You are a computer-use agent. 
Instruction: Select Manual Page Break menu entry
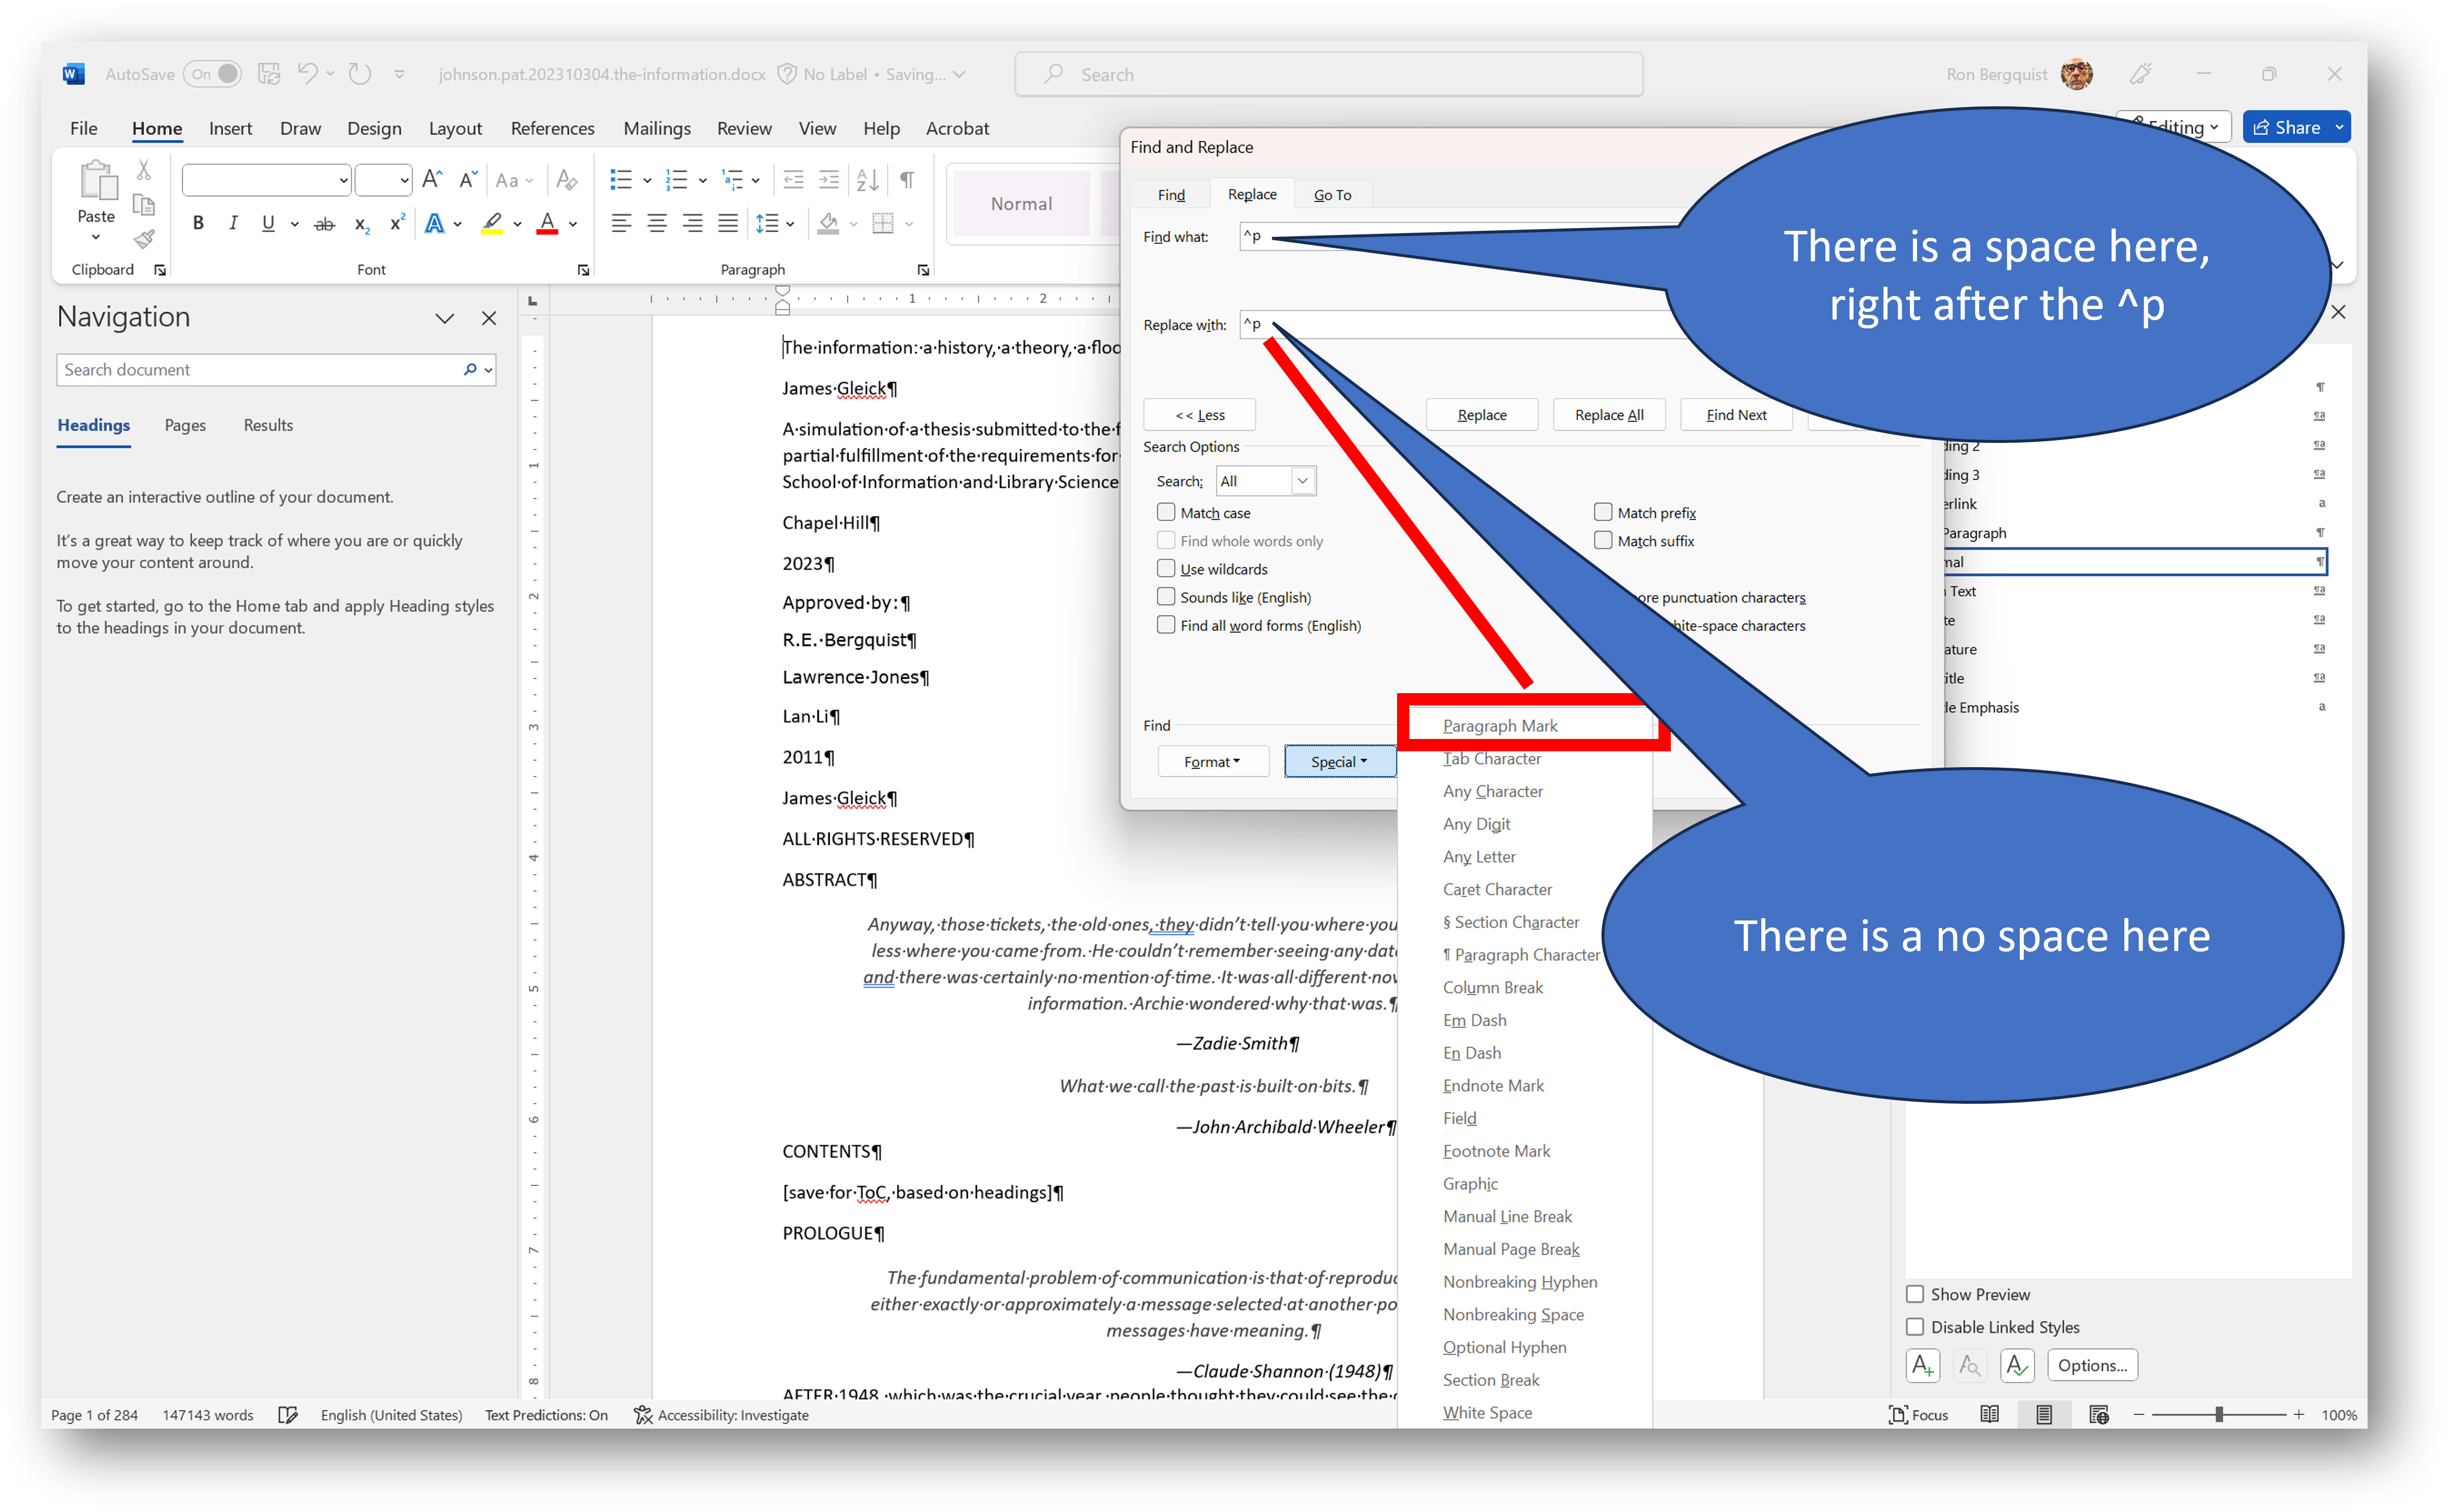1510,1249
